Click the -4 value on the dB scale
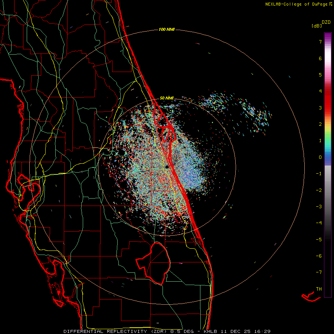The height and width of the screenshot is (334, 334). click(319, 223)
